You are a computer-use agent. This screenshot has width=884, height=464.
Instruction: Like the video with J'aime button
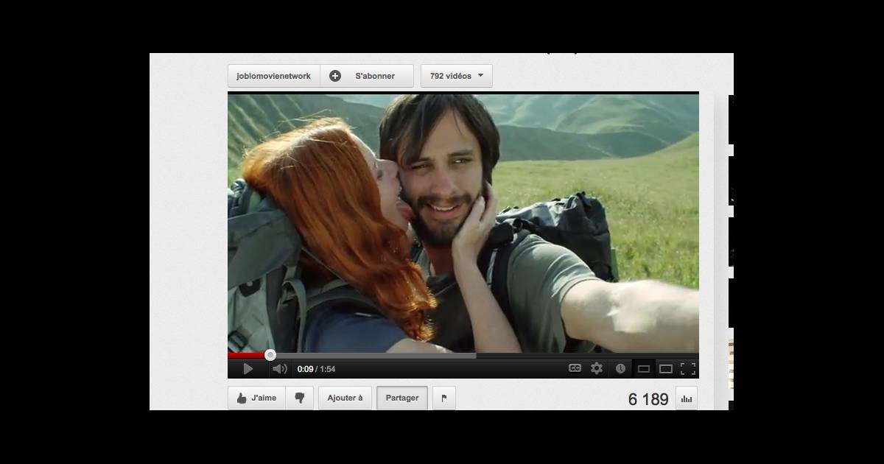(256, 398)
